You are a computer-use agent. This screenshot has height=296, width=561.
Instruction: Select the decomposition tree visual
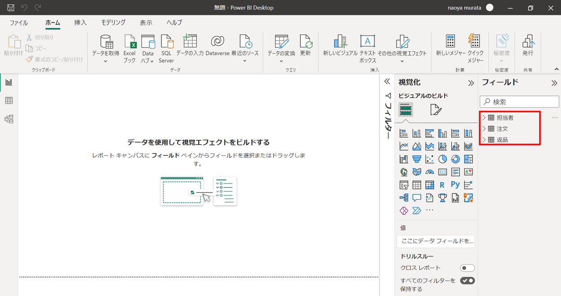[x=404, y=197]
